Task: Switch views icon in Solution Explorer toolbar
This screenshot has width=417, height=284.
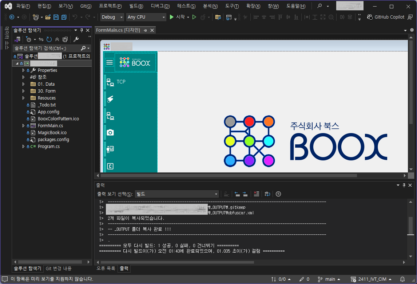Action: [x=17, y=39]
